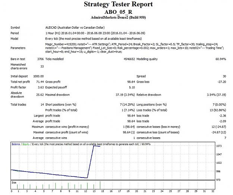The width and height of the screenshot is (233, 195).
Task: Click the Spread value 30
Action: tap(224, 76)
